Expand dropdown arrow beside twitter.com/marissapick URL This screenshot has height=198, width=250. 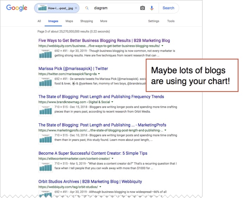click(99, 74)
